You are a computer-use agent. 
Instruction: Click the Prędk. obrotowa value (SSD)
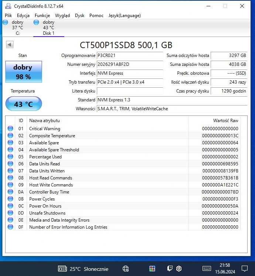click(229, 73)
